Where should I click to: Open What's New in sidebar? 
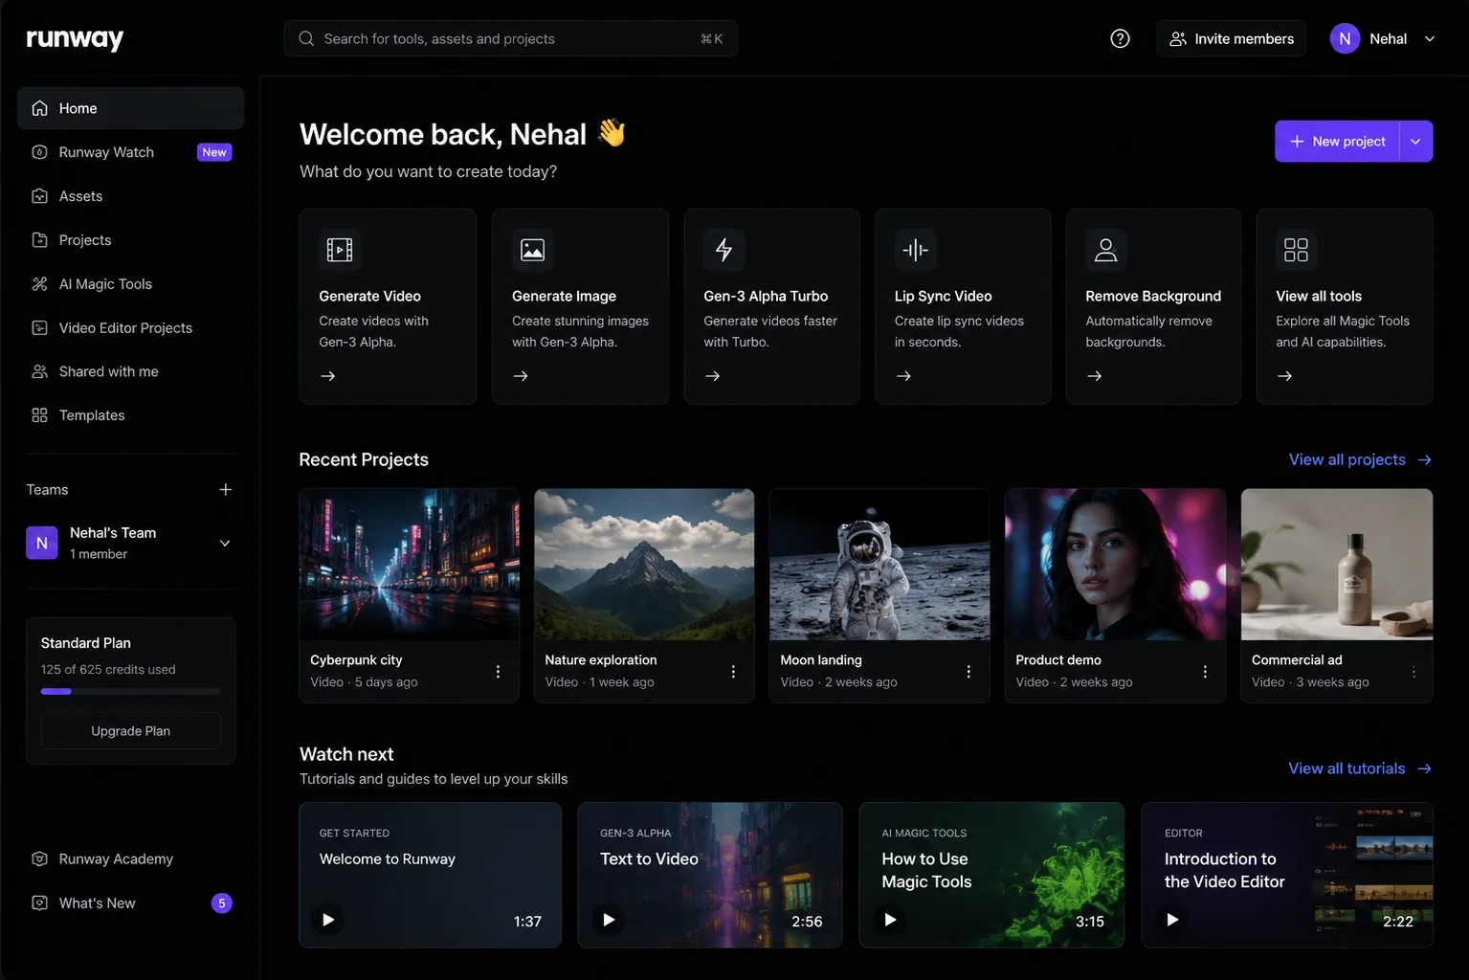point(131,903)
